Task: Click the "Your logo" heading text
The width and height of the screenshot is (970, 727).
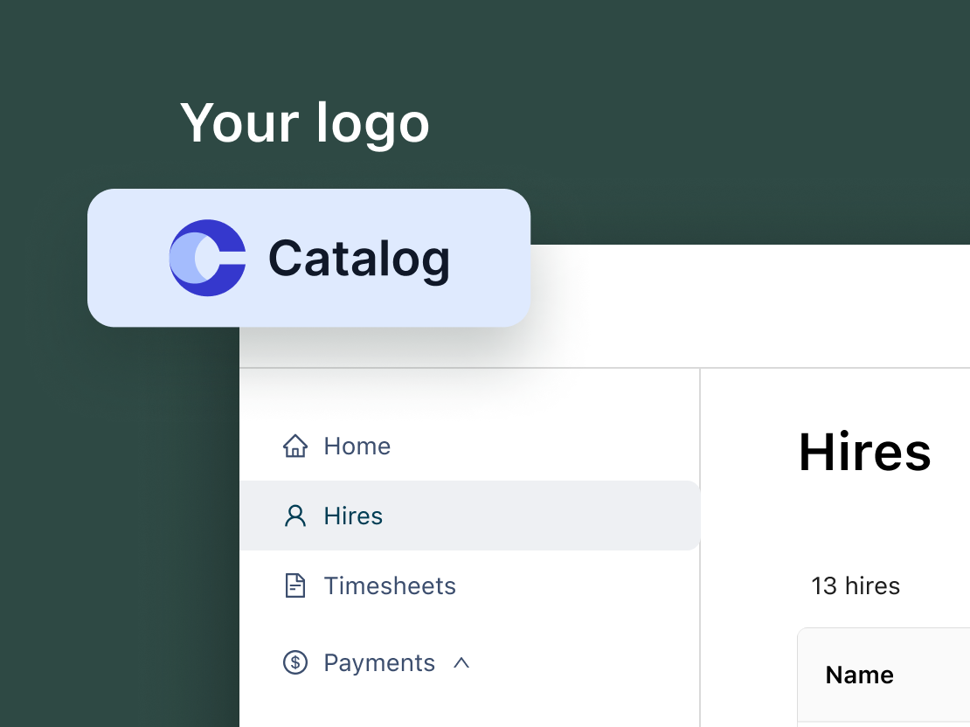Action: pyautogui.click(x=305, y=122)
